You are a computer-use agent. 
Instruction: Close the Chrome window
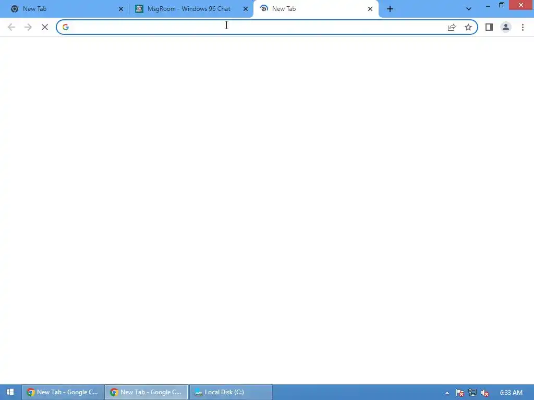pyautogui.click(x=521, y=5)
